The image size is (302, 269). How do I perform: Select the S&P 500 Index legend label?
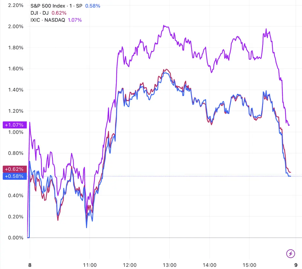click(x=56, y=6)
